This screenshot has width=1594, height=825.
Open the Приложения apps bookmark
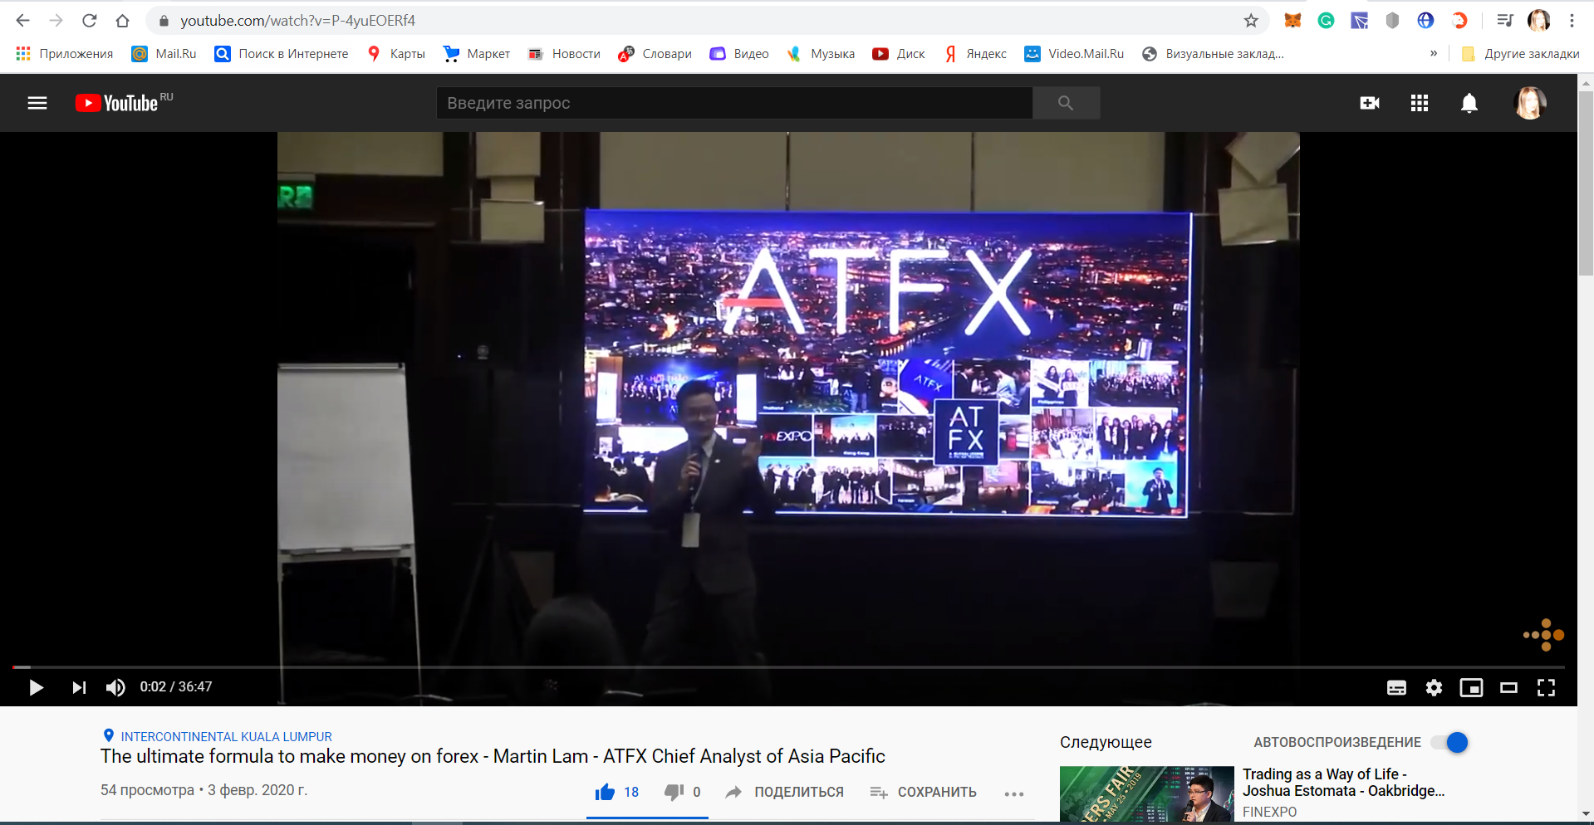[x=65, y=54]
